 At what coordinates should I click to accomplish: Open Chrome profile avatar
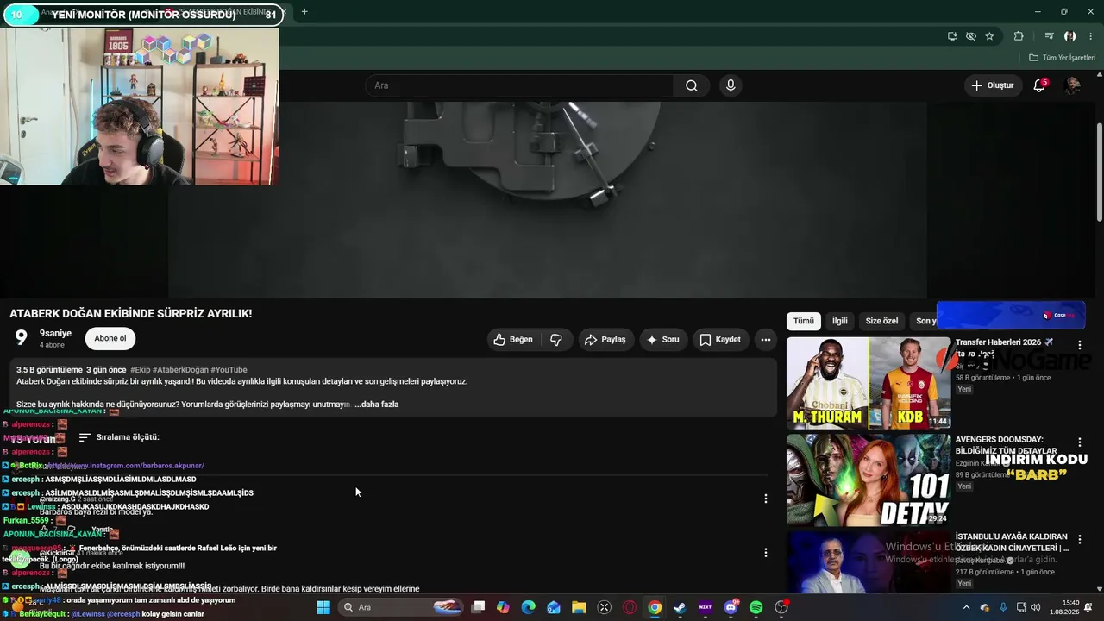(x=1069, y=36)
